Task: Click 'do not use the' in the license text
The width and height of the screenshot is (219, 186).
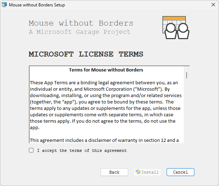Action: pos(158,121)
